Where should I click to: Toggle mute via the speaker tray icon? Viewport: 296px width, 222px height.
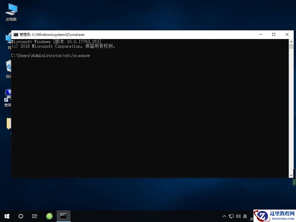click(238, 216)
